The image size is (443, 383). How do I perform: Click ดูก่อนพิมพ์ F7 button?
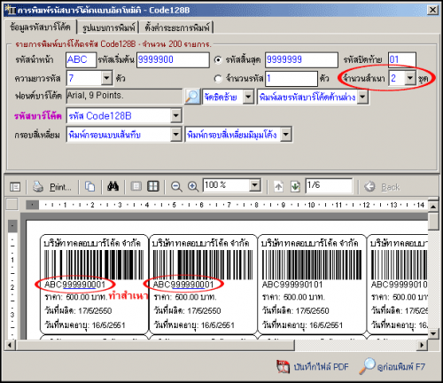392,366
